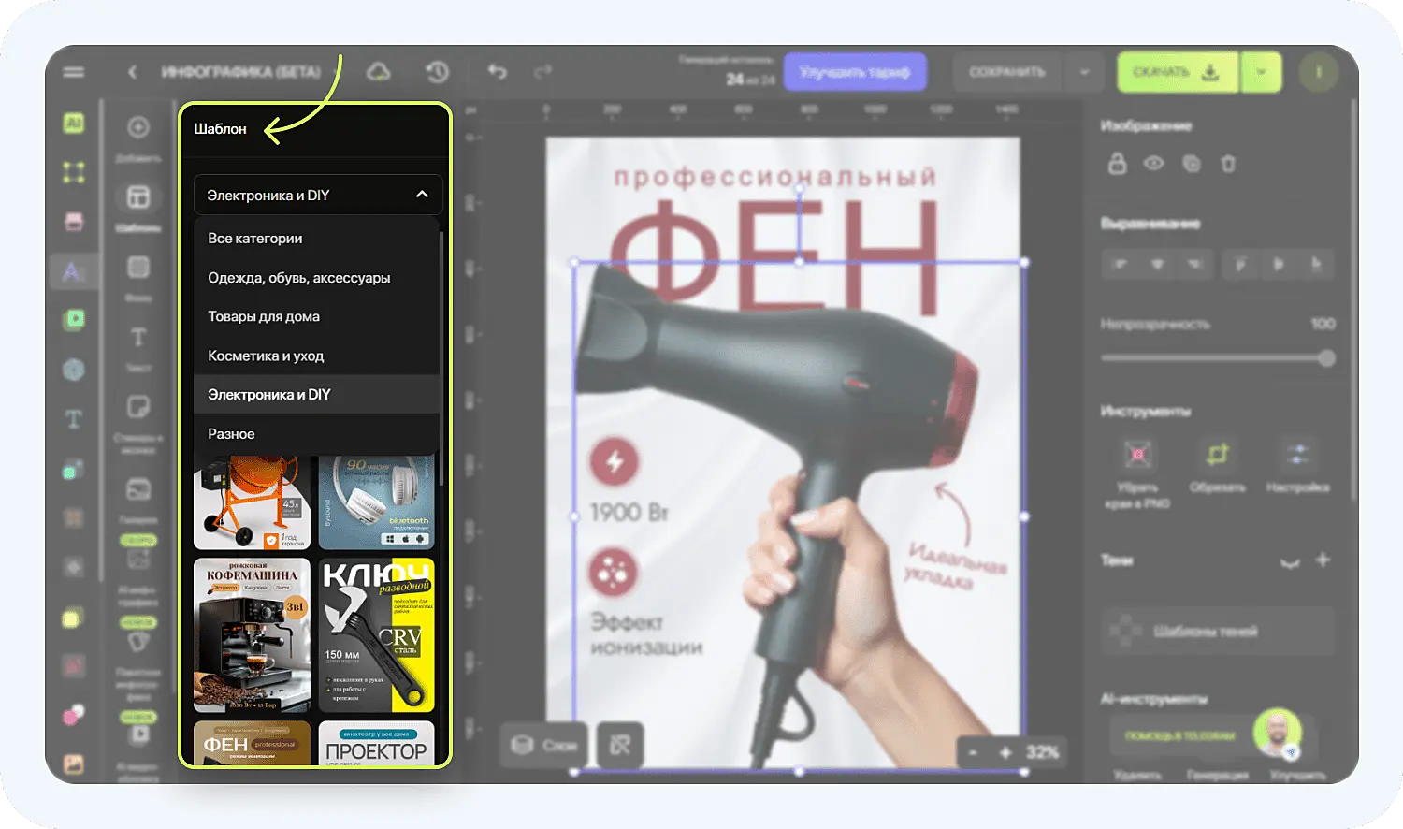Open the hamburger menu in top bar
This screenshot has height=829, width=1403.
tap(74, 72)
